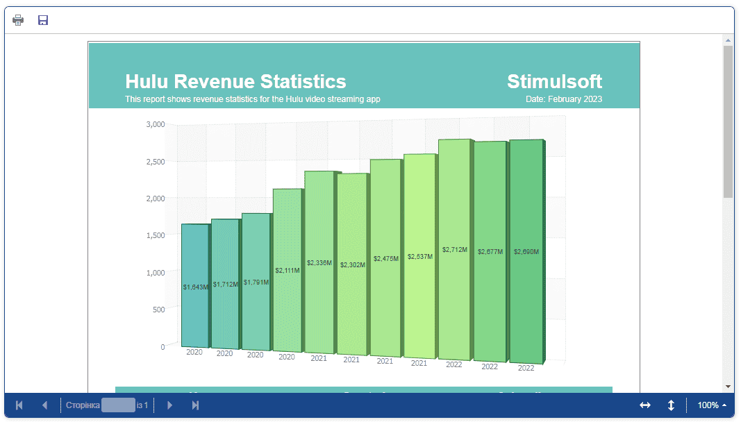The height and width of the screenshot is (422, 741).
Task: Click the Сторінка page label
Action: 83,405
